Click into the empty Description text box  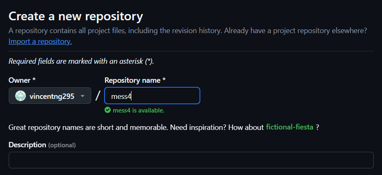(x=191, y=160)
